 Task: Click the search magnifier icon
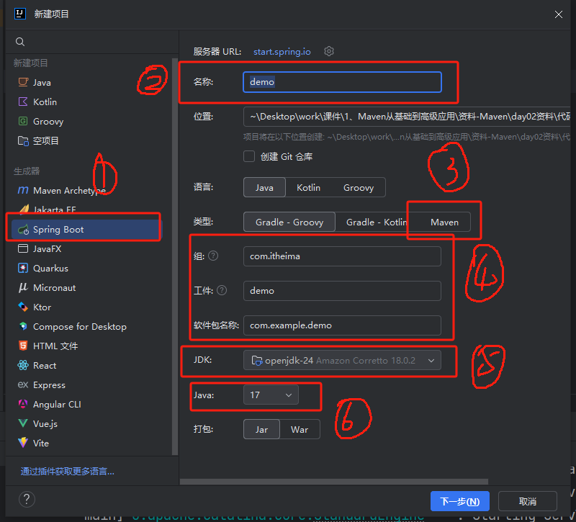tap(20, 42)
